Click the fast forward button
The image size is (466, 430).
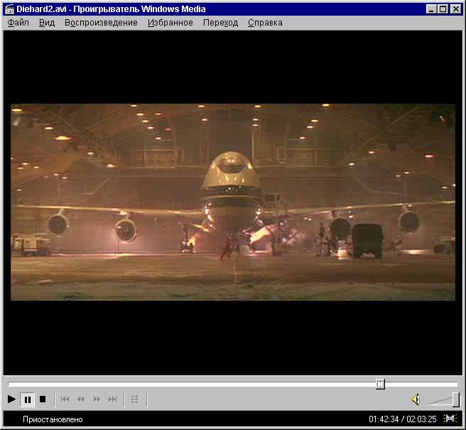[97, 399]
